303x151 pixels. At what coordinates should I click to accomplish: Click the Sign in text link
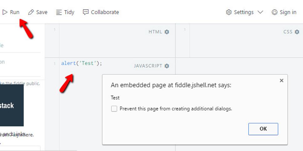tap(288, 12)
